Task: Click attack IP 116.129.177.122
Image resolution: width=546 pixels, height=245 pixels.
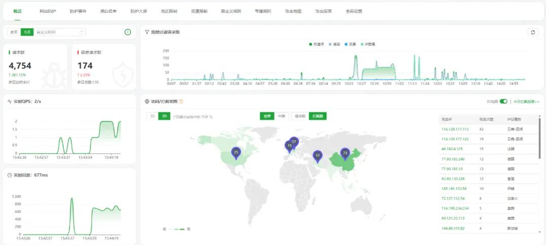Action: point(455,139)
